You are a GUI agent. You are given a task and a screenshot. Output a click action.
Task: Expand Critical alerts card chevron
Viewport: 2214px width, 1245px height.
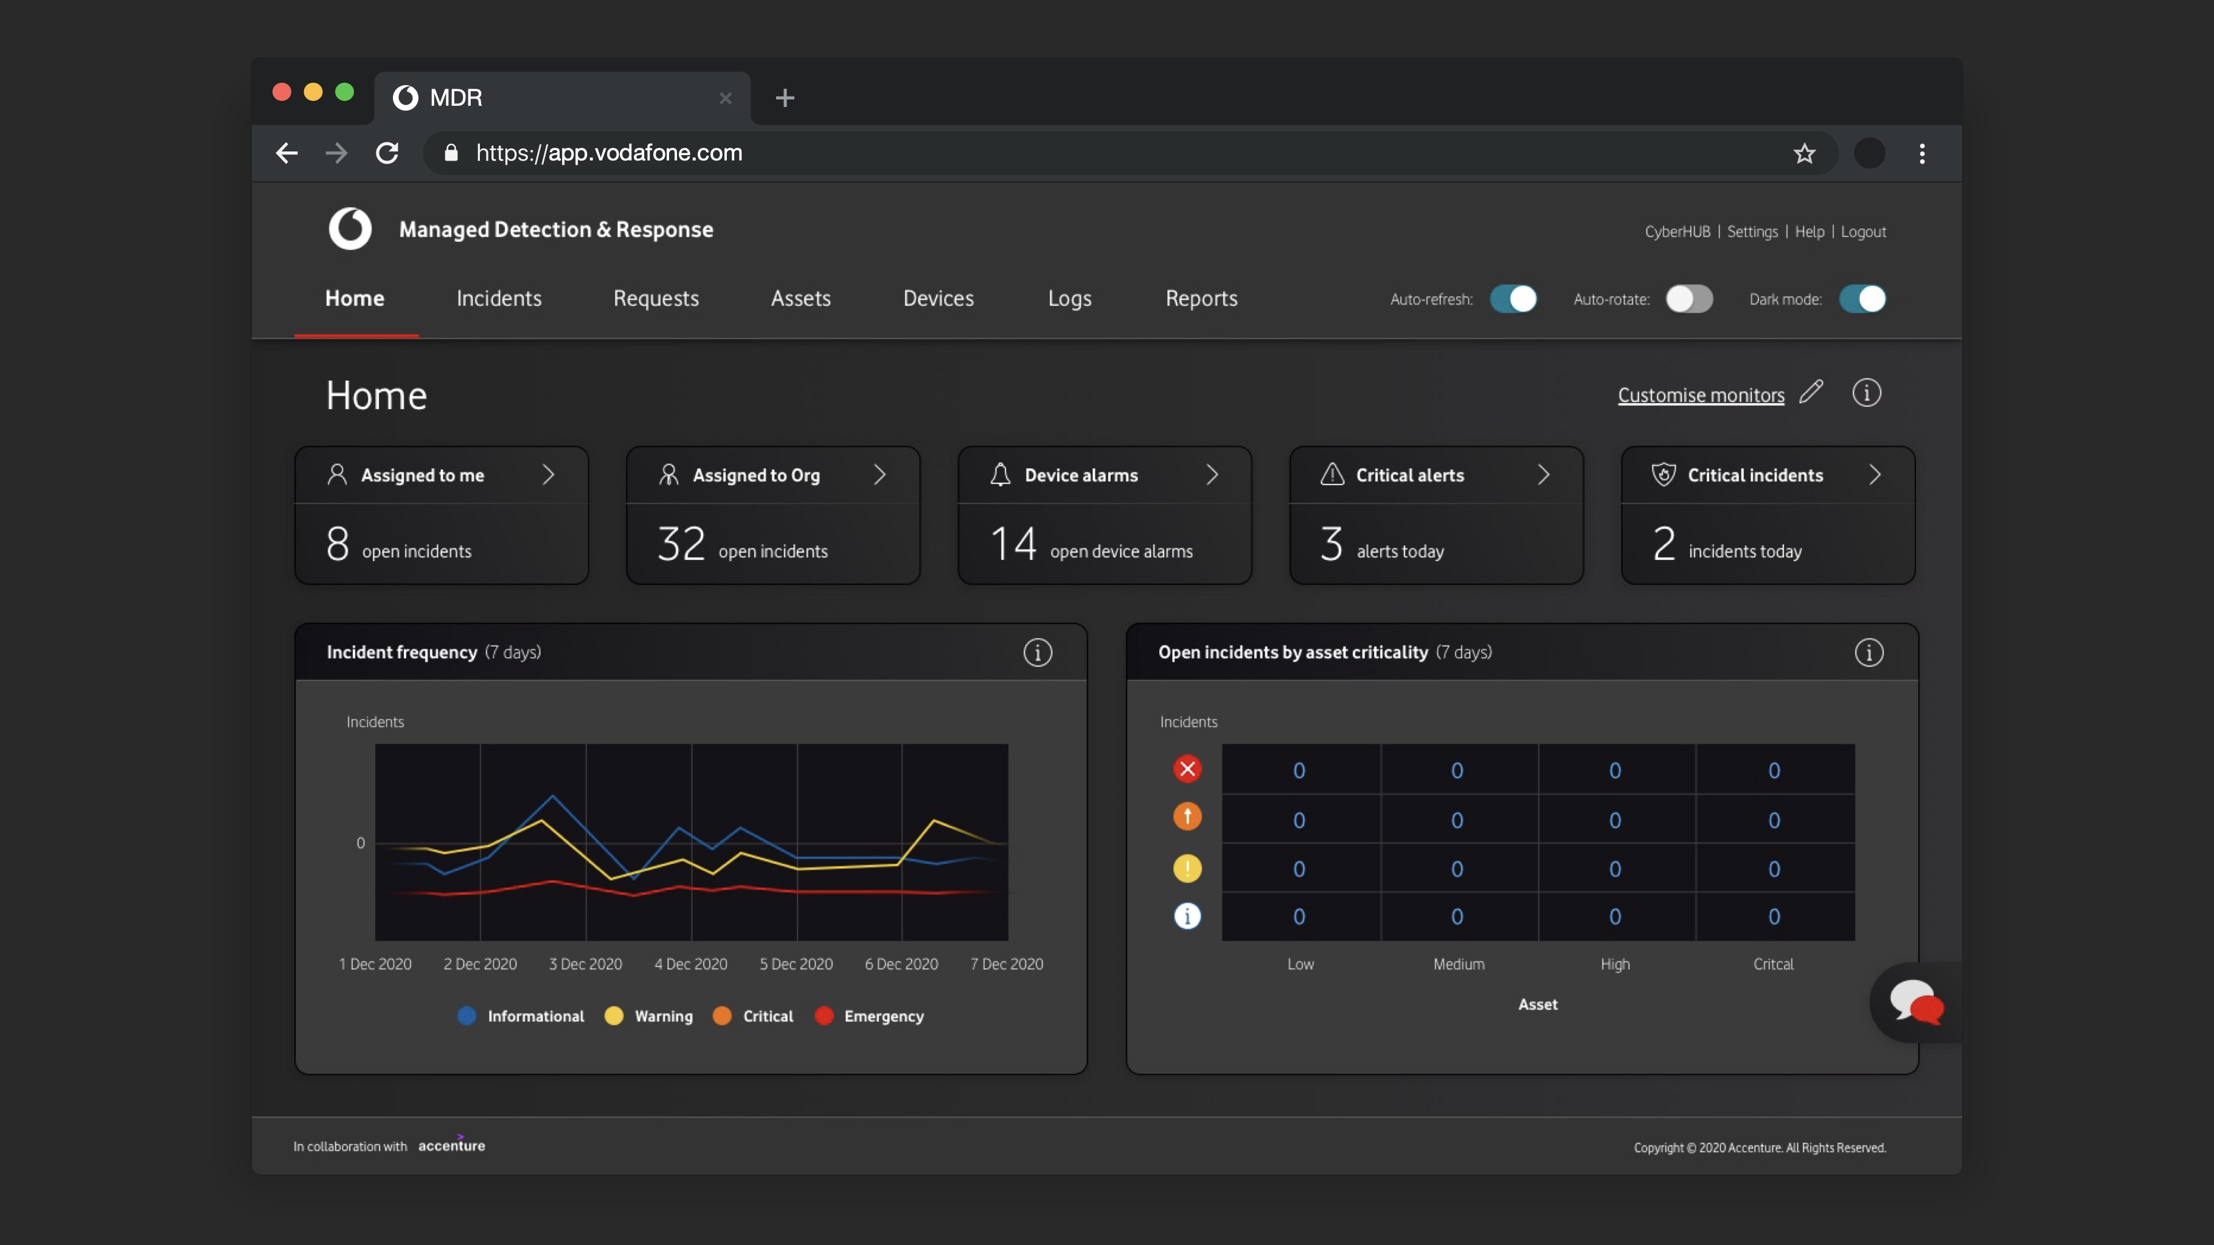pyautogui.click(x=1544, y=474)
